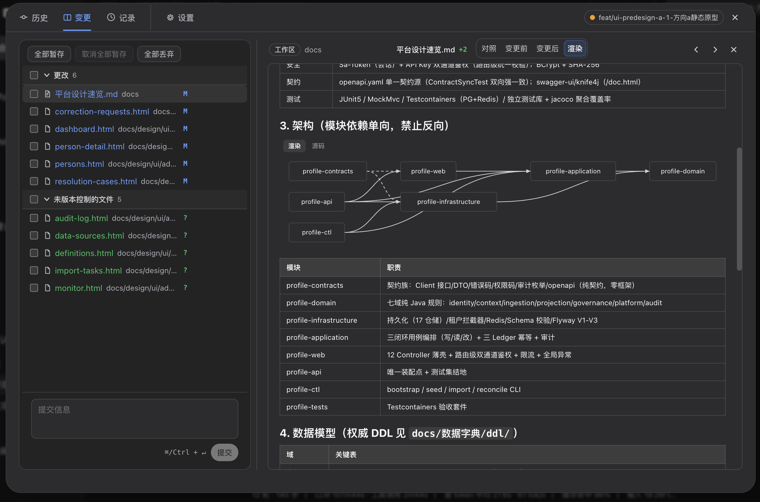Select the audit-log.html file name
This screenshot has height=502, width=760.
point(81,218)
